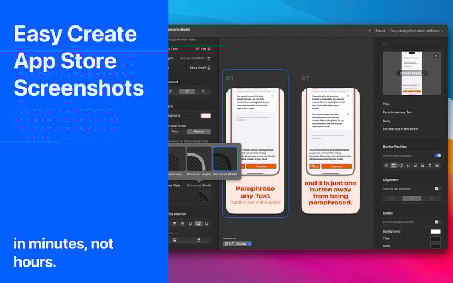Open the Expanded Thin weight dropdown
Image resolution: width=453 pixels, height=283 pixels.
tap(195, 58)
